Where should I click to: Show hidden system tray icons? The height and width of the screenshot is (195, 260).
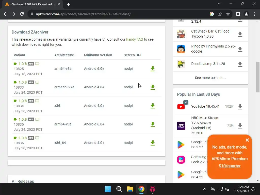tap(205, 189)
